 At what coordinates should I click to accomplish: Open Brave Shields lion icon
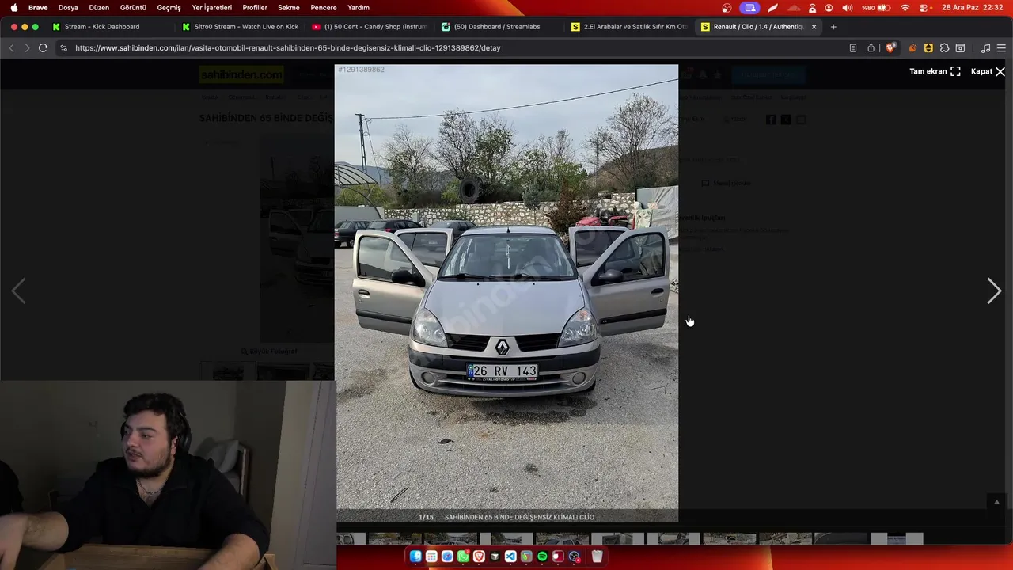pyautogui.click(x=890, y=47)
